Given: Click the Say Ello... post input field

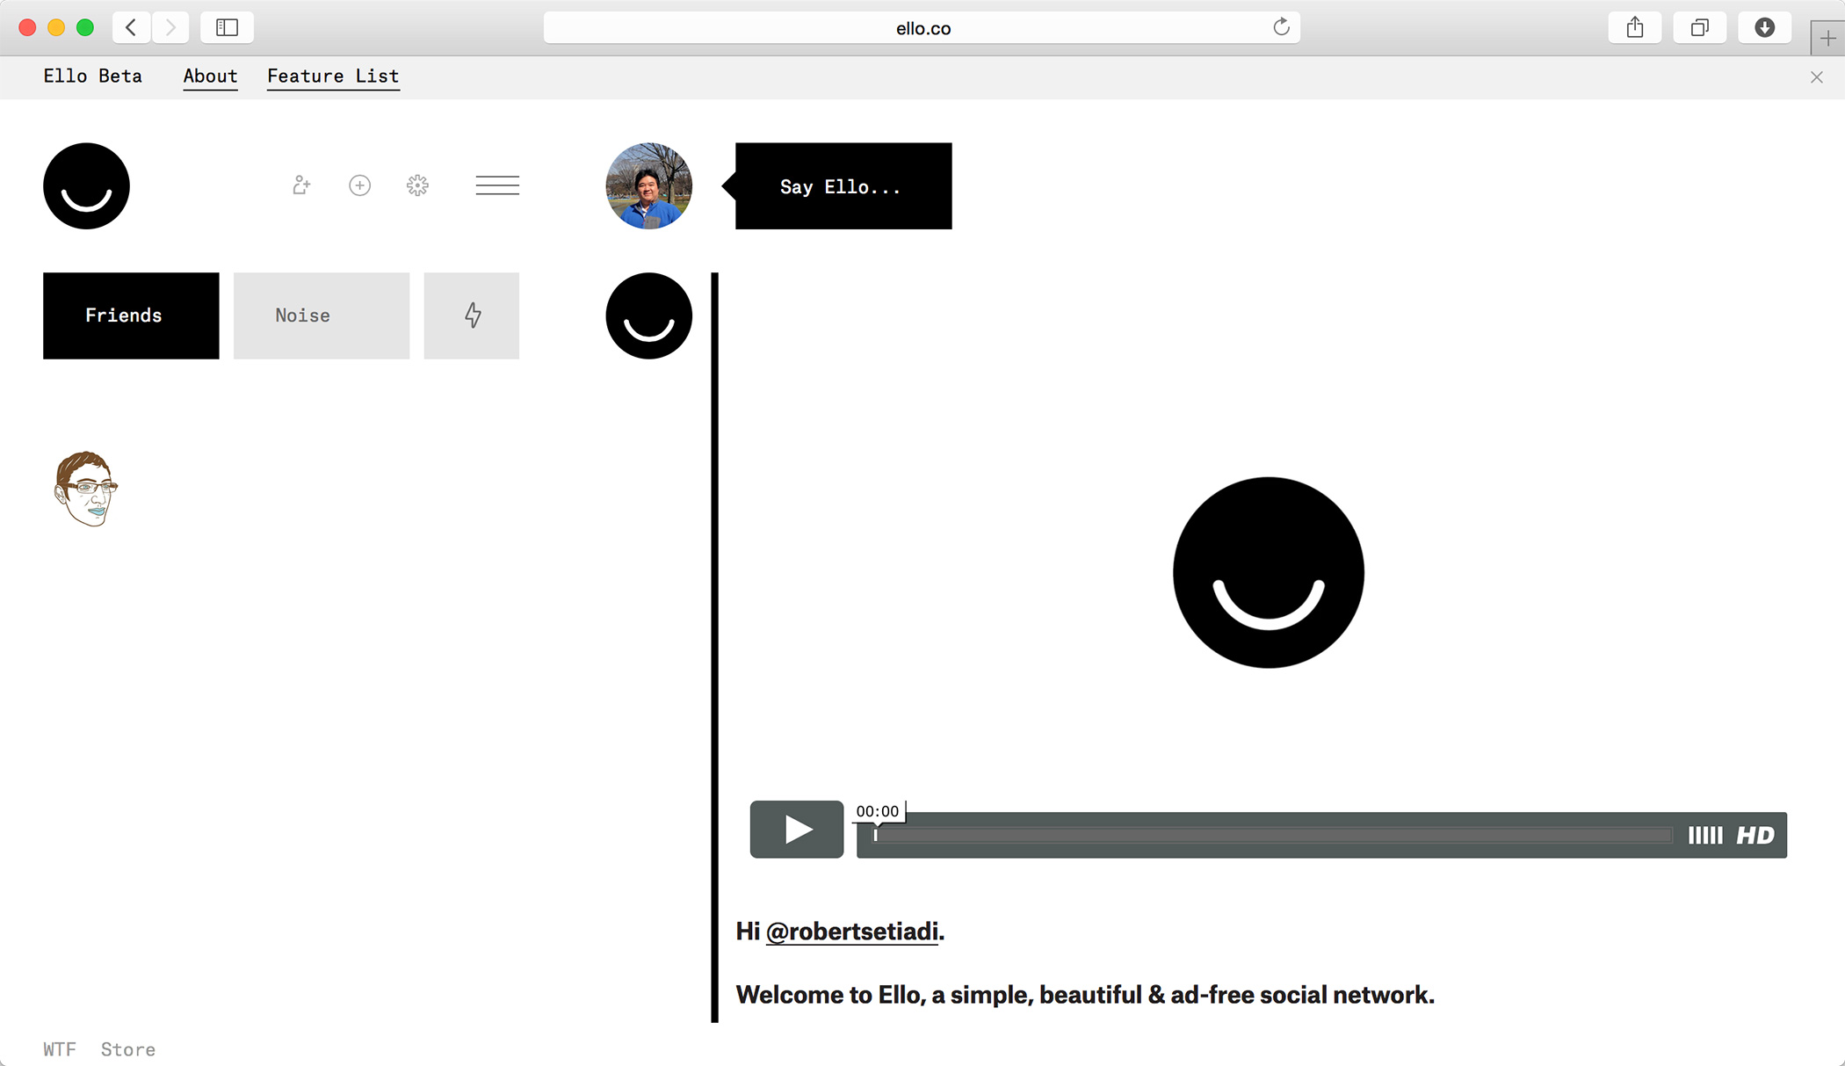Looking at the screenshot, I should pyautogui.click(x=843, y=186).
